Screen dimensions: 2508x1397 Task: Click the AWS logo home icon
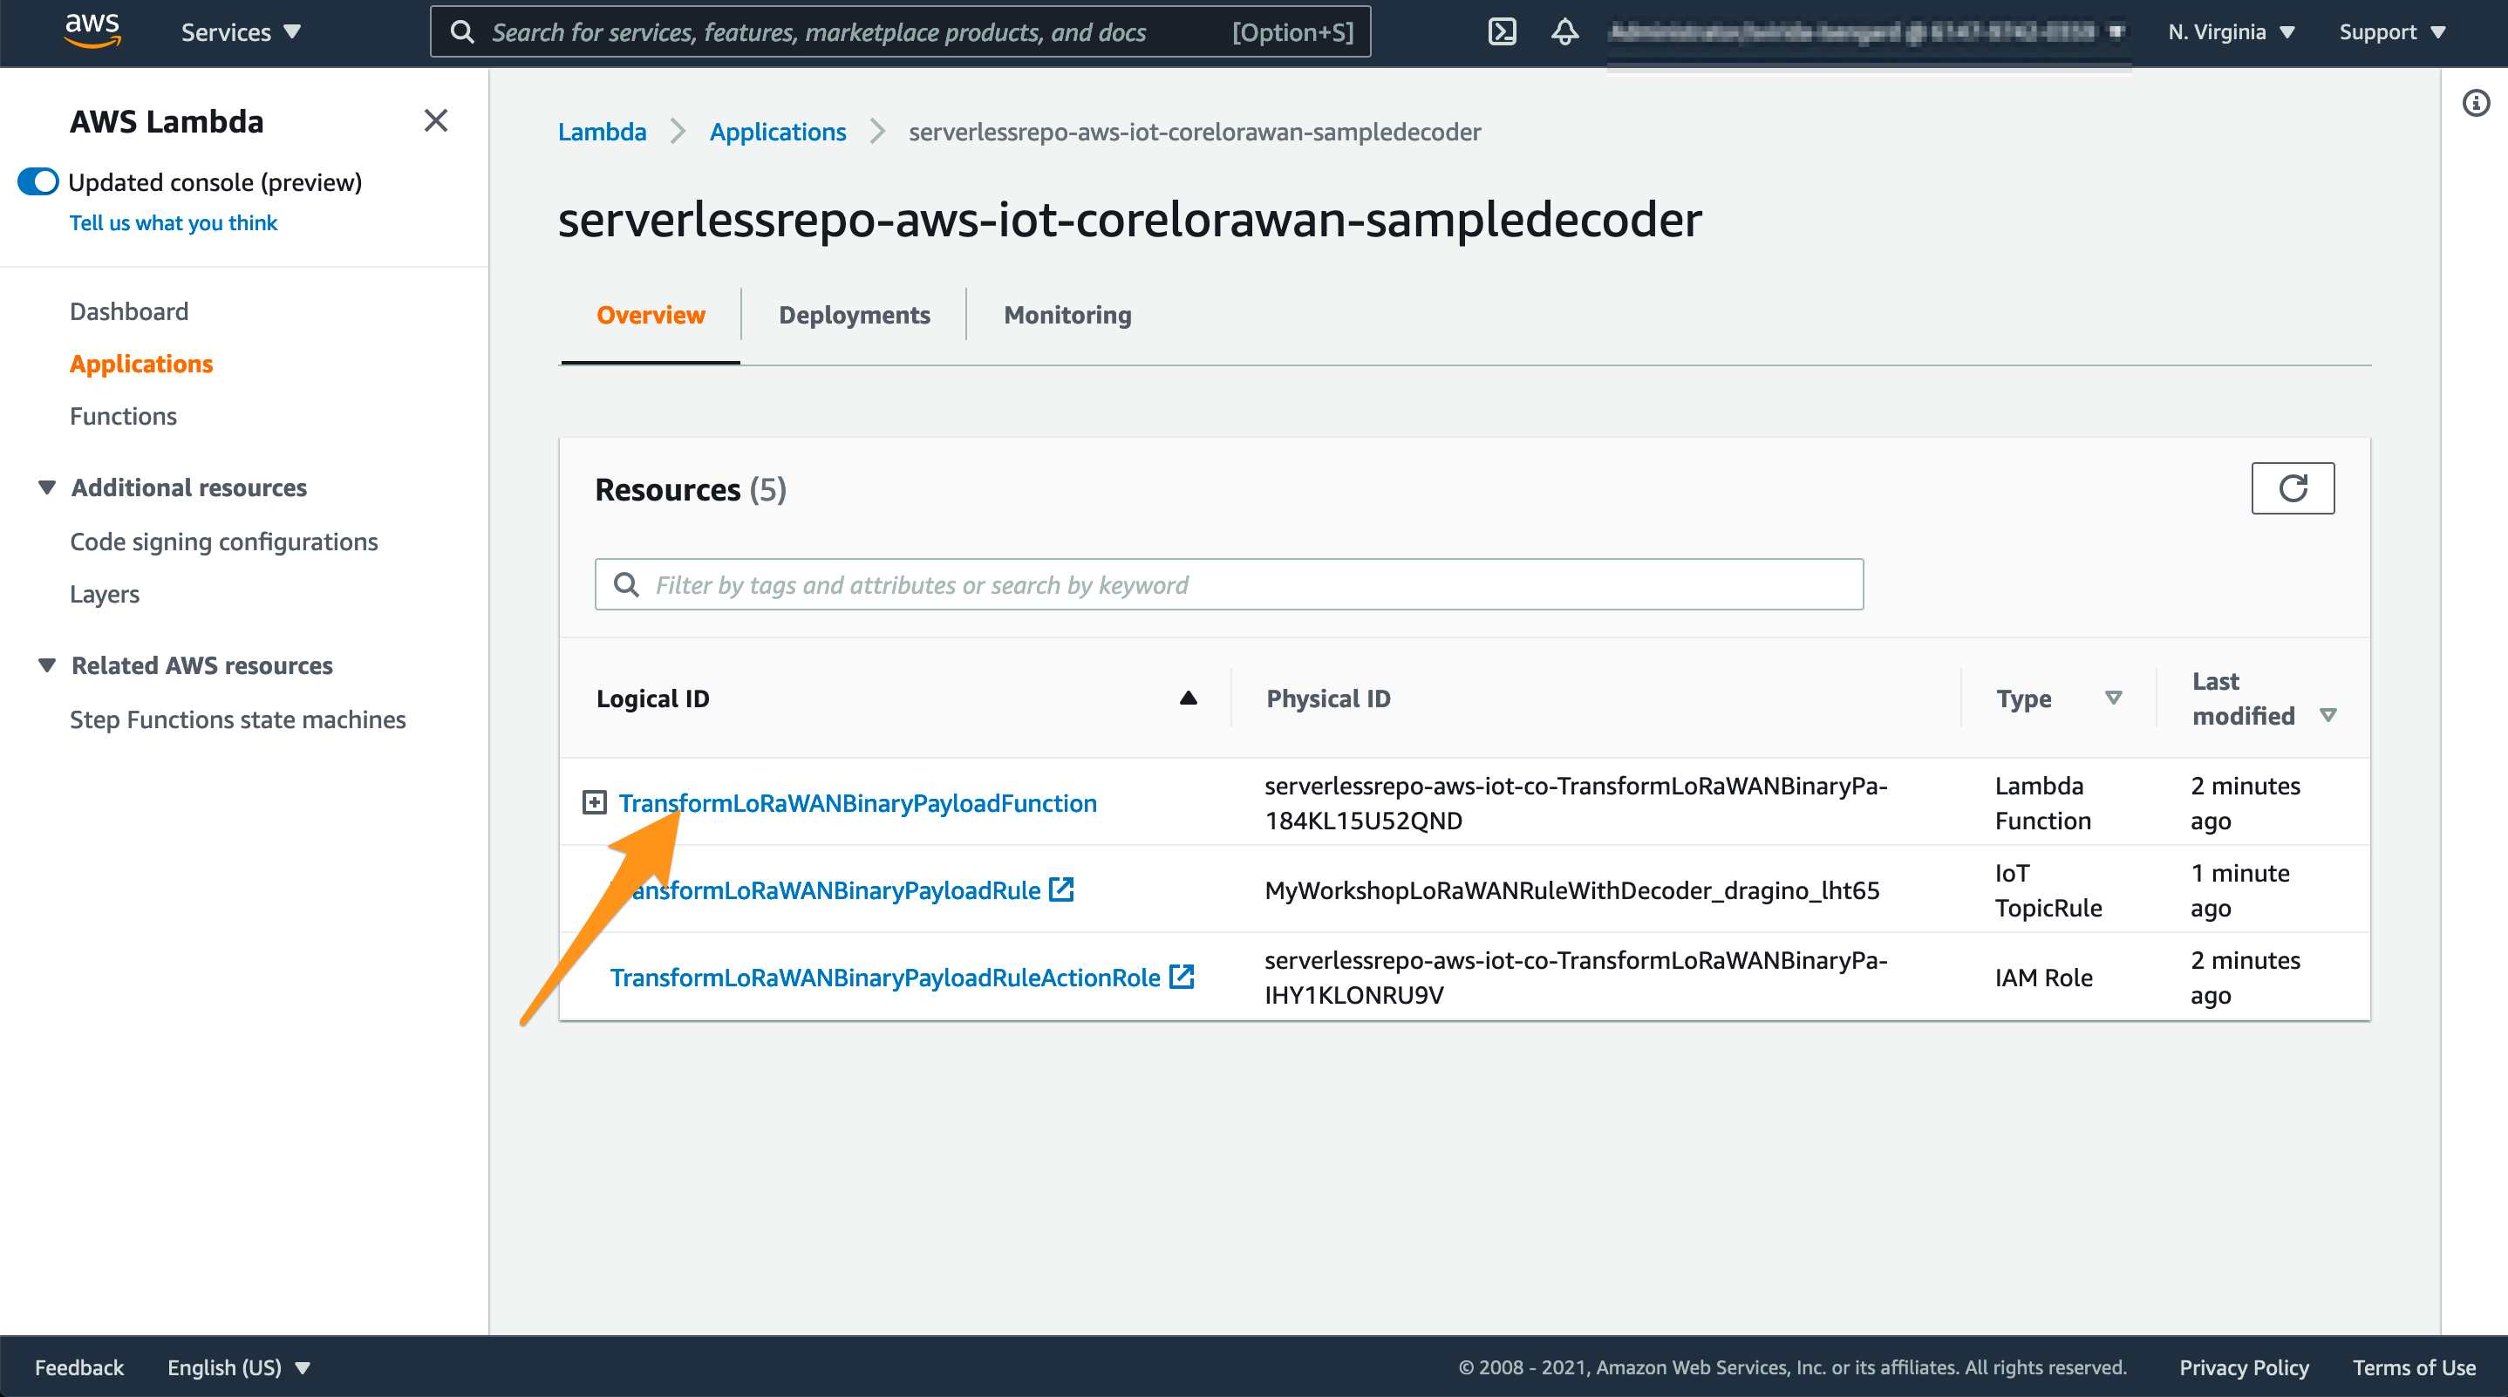tap(92, 31)
